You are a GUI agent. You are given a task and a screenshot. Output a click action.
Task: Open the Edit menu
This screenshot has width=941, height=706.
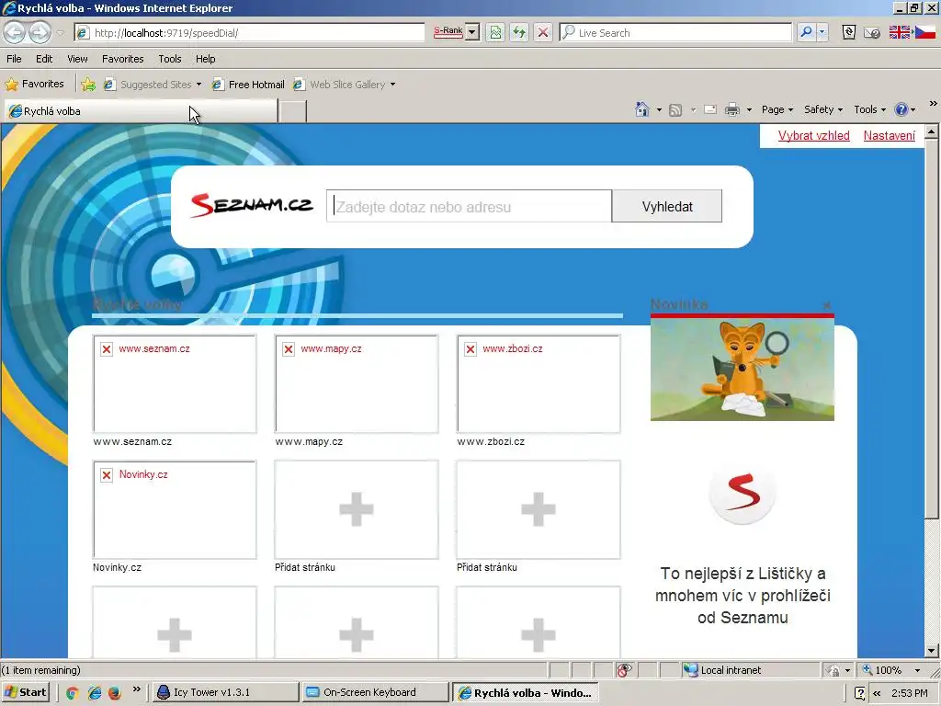44,59
